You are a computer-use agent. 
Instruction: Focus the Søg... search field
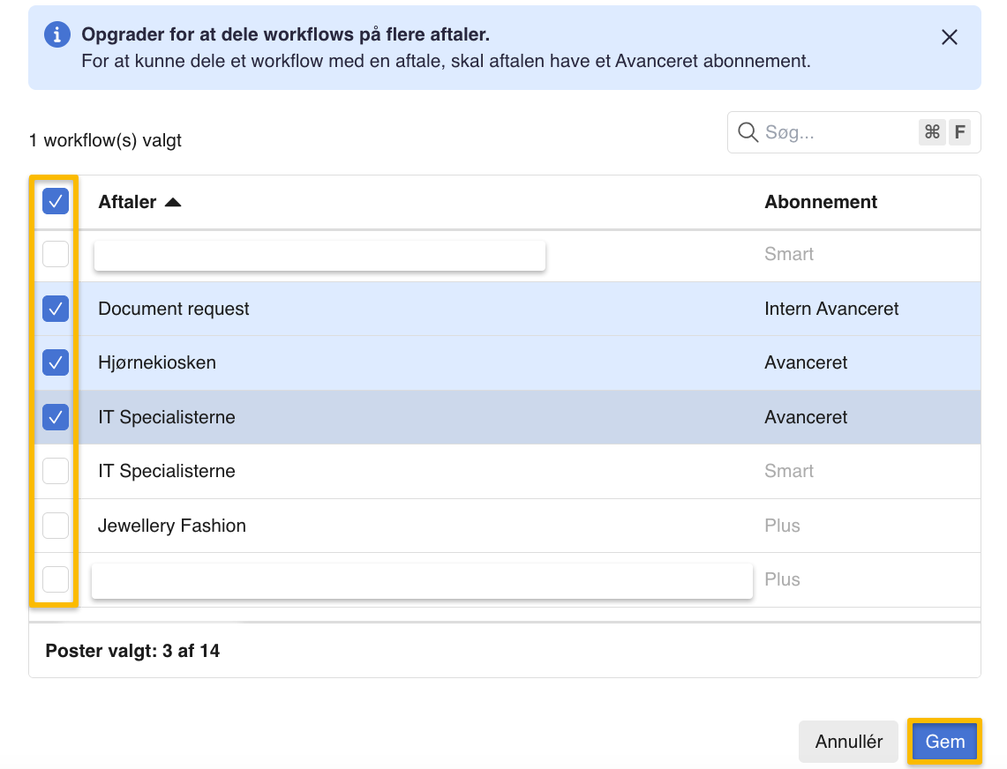(x=834, y=132)
